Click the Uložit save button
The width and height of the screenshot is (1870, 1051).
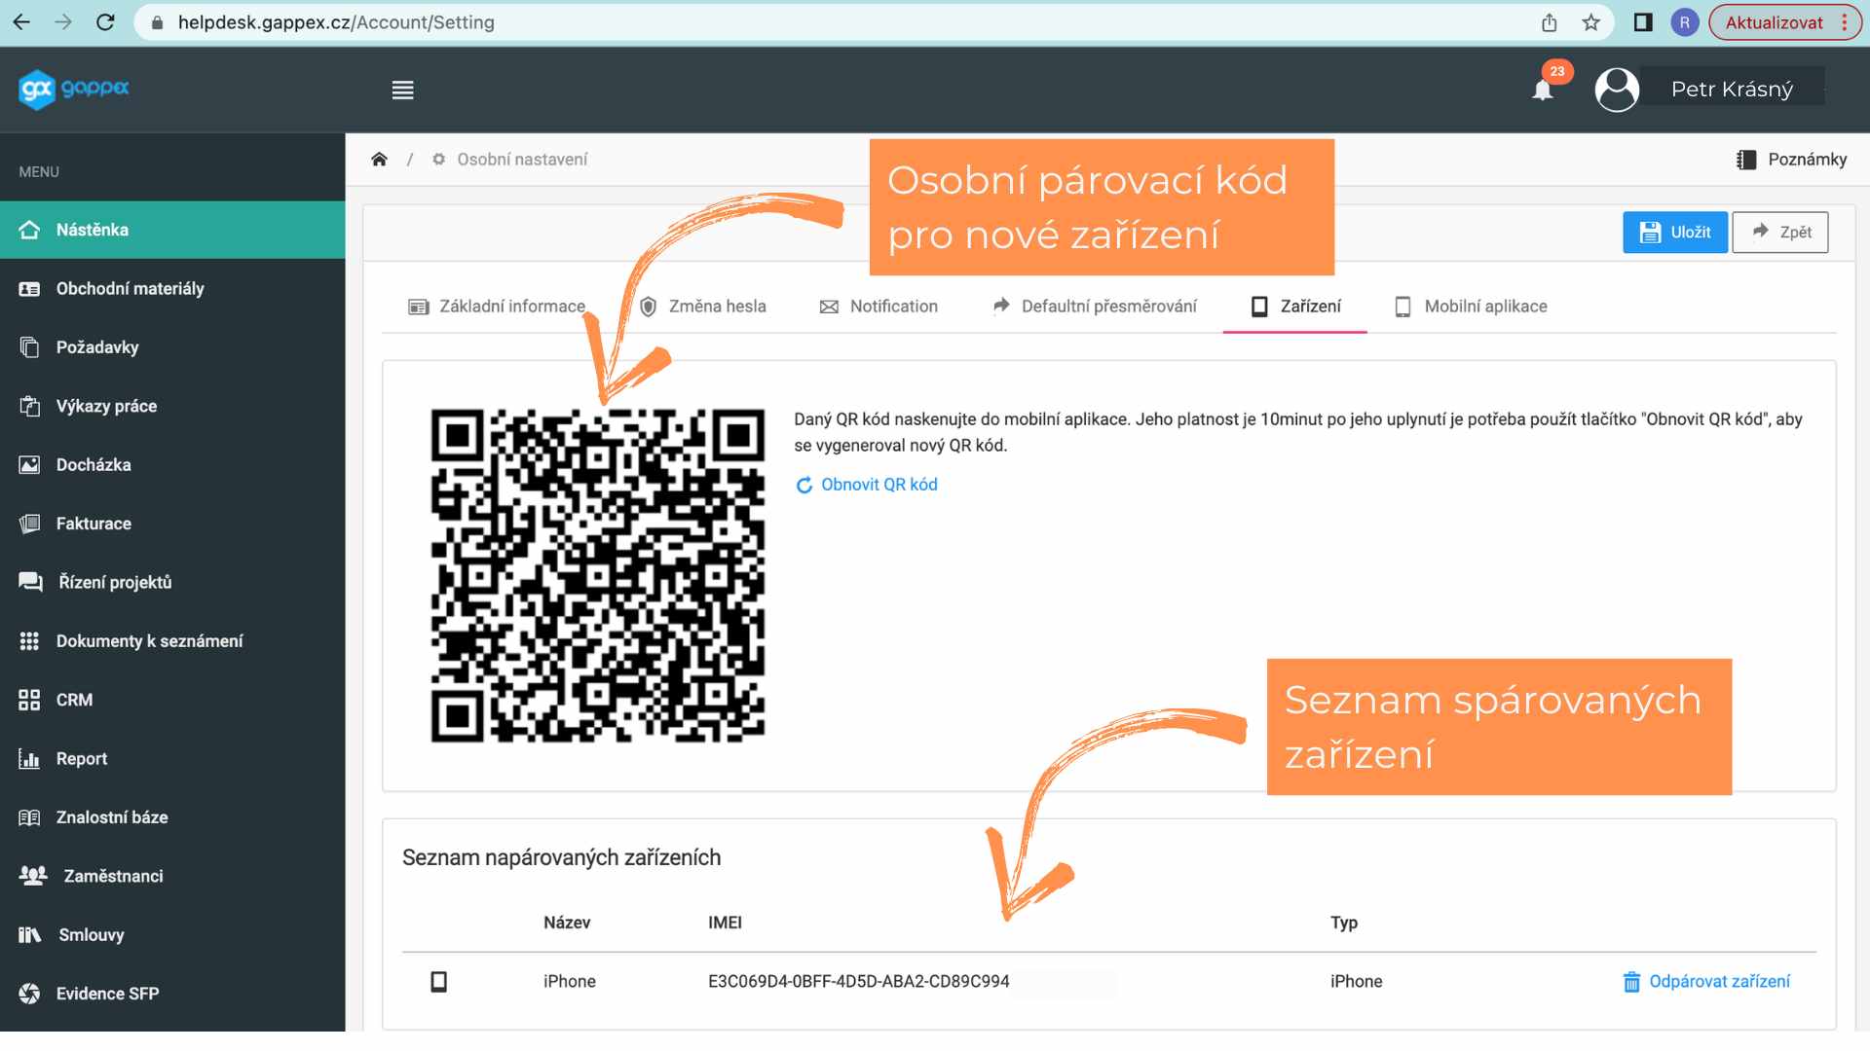pos(1674,233)
